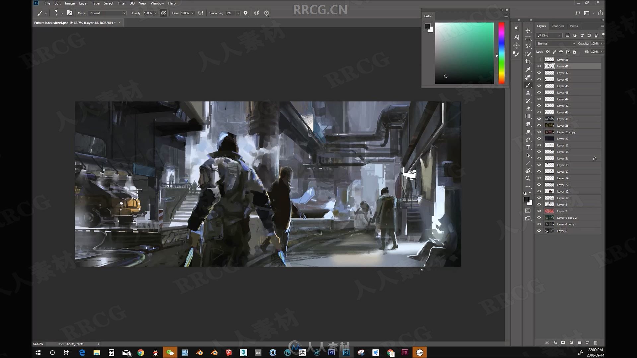
Task: Toggle visibility of Layer 48
Action: tap(539, 66)
